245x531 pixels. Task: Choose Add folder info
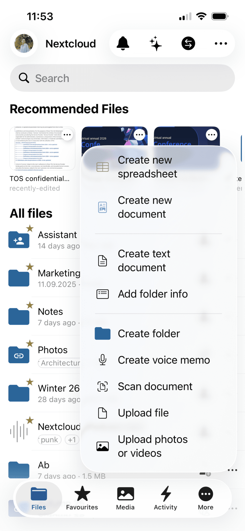pyautogui.click(x=153, y=294)
